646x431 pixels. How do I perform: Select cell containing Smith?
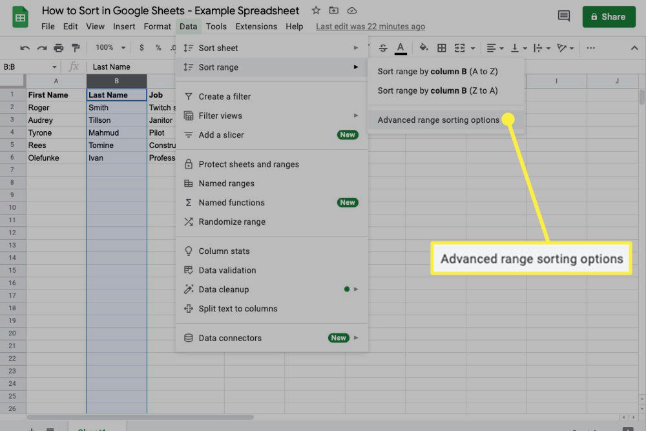116,107
